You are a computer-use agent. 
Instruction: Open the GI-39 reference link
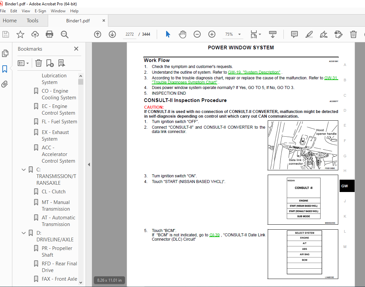coord(214,235)
